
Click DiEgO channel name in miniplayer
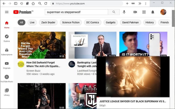point(102,105)
